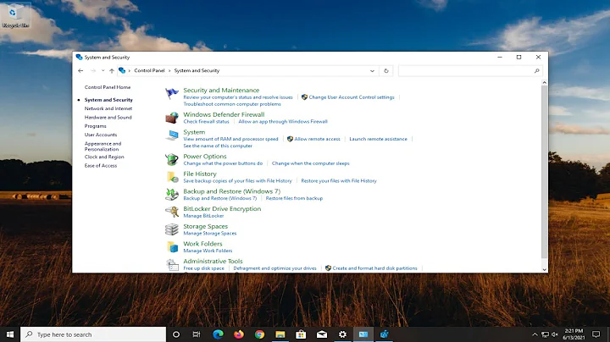Image resolution: width=610 pixels, height=342 pixels.
Task: Click the Control Panel icon in the address bar
Action: [122, 70]
